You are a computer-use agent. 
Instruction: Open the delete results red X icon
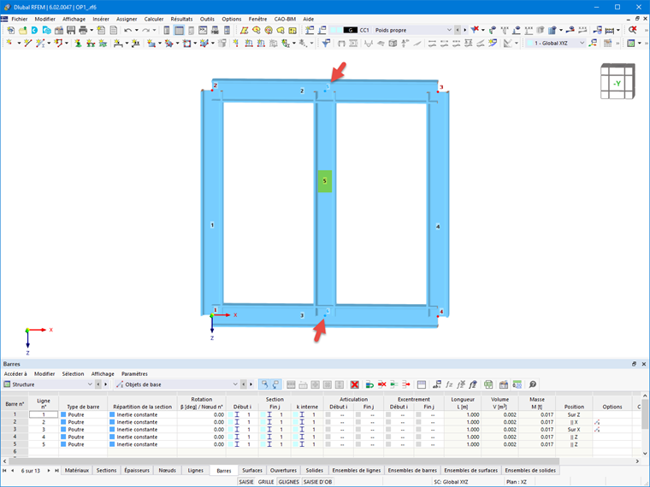point(475,29)
